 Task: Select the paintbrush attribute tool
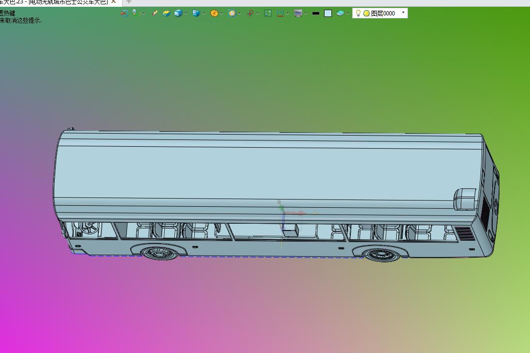[x=155, y=13]
